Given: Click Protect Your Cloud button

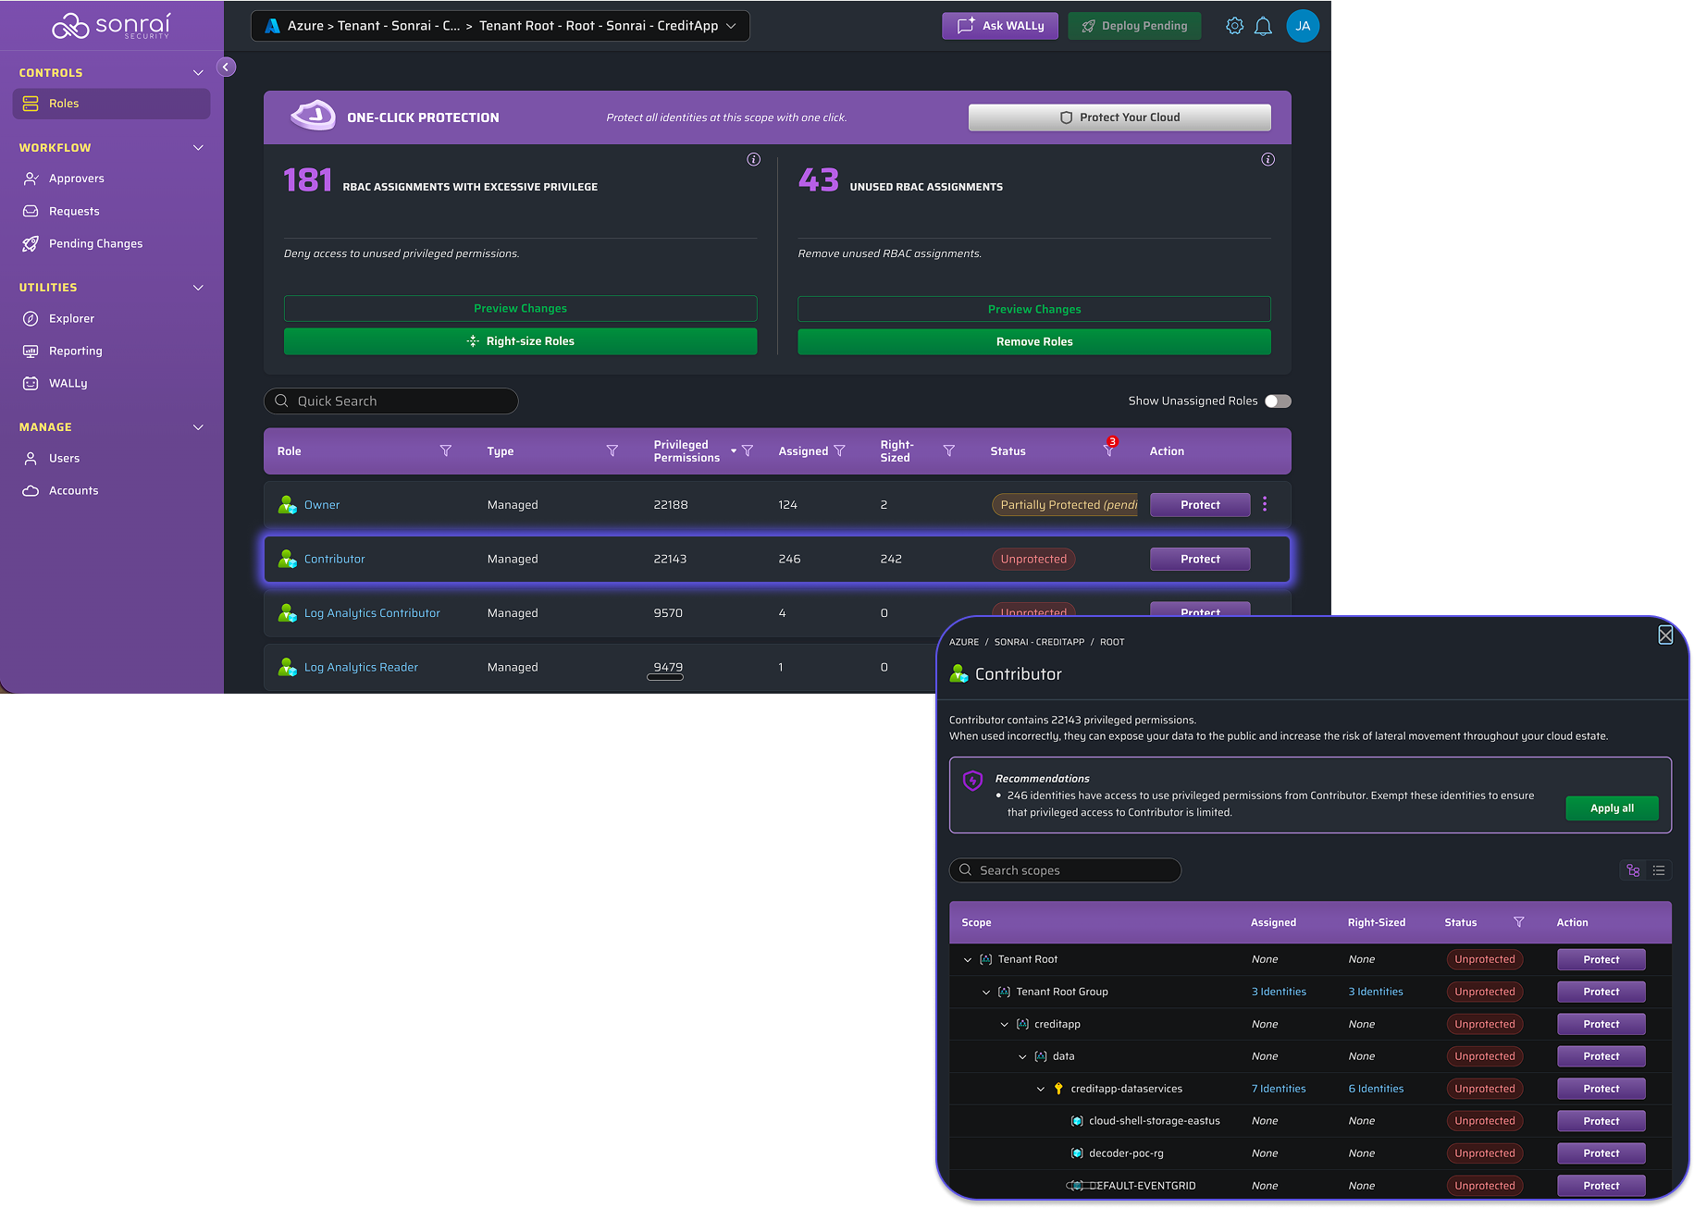Looking at the screenshot, I should click(x=1119, y=117).
